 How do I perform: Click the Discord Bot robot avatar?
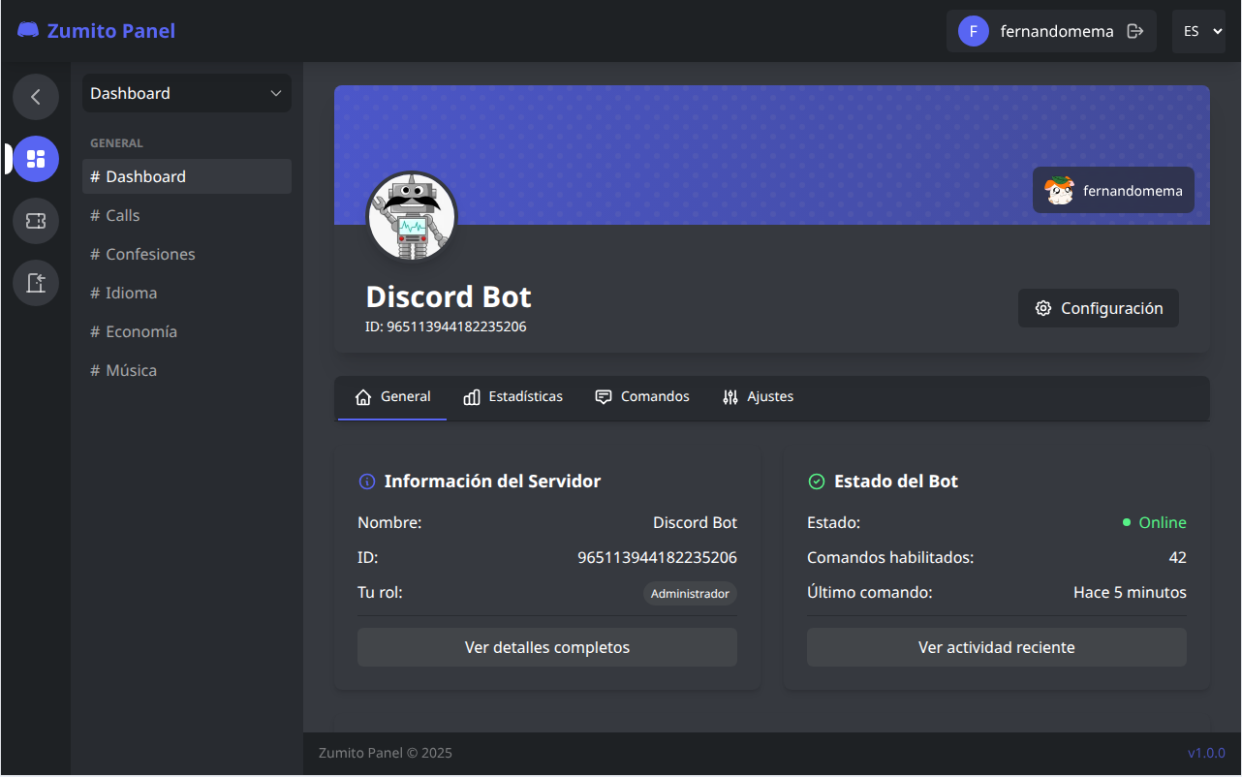pyautogui.click(x=412, y=217)
